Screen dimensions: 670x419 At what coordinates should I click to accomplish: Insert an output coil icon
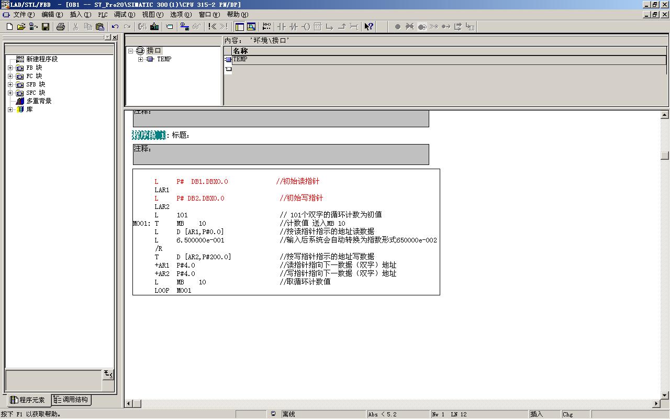(306, 27)
